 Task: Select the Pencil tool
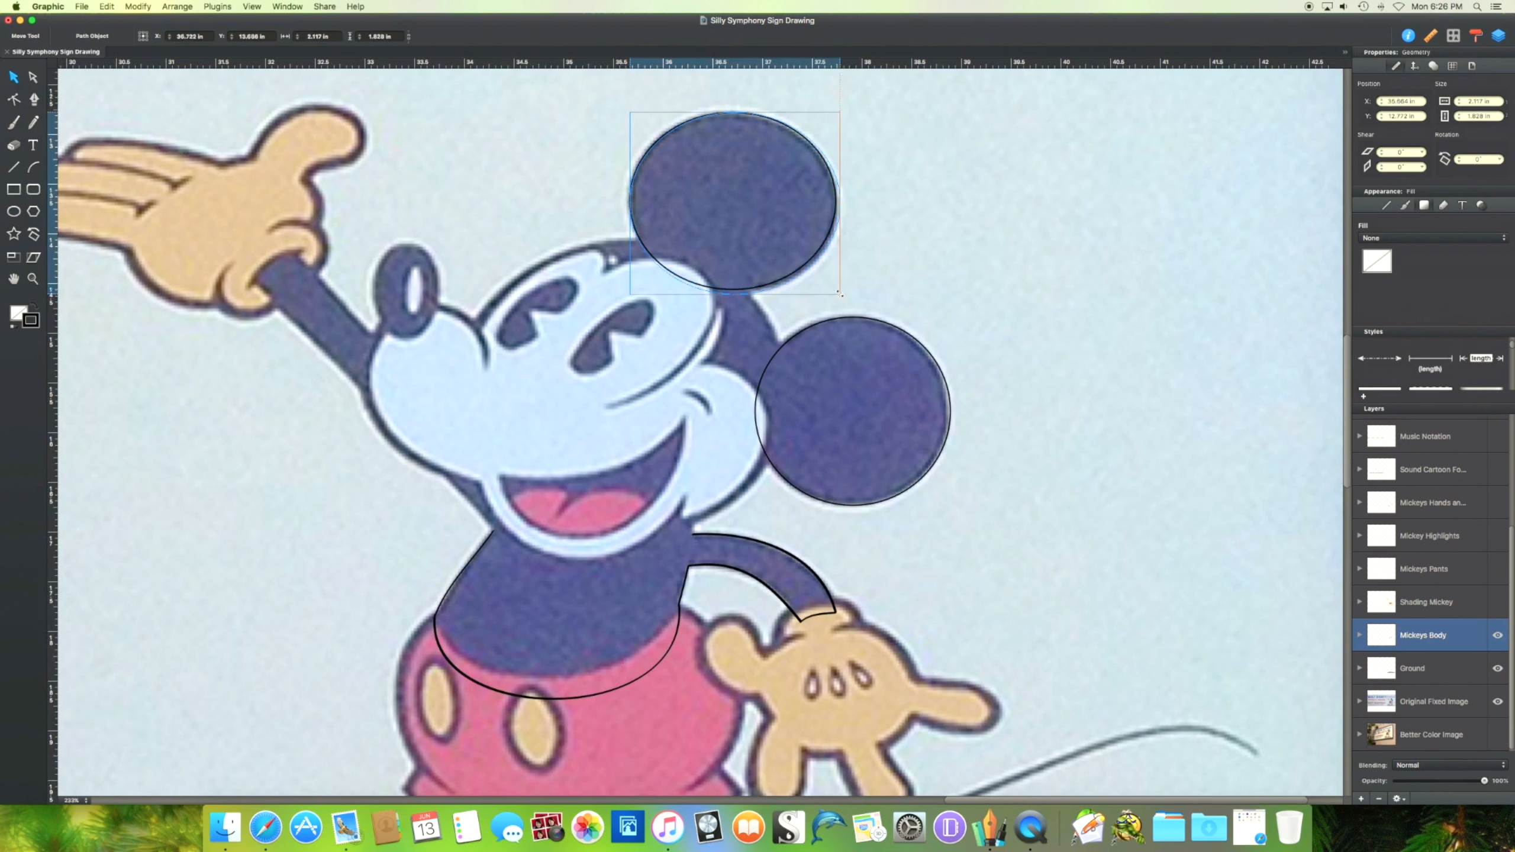33,122
